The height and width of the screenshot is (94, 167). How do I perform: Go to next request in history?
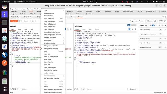click(37, 21)
